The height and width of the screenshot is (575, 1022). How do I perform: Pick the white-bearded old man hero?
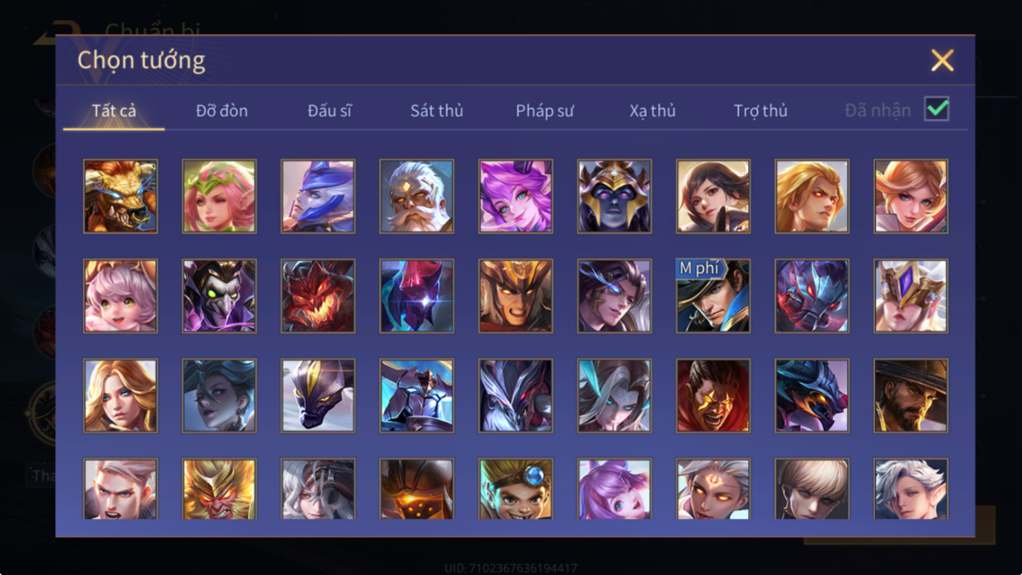(416, 196)
